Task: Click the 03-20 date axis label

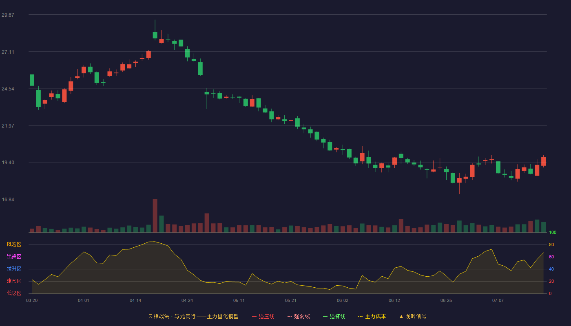Action: [32, 300]
